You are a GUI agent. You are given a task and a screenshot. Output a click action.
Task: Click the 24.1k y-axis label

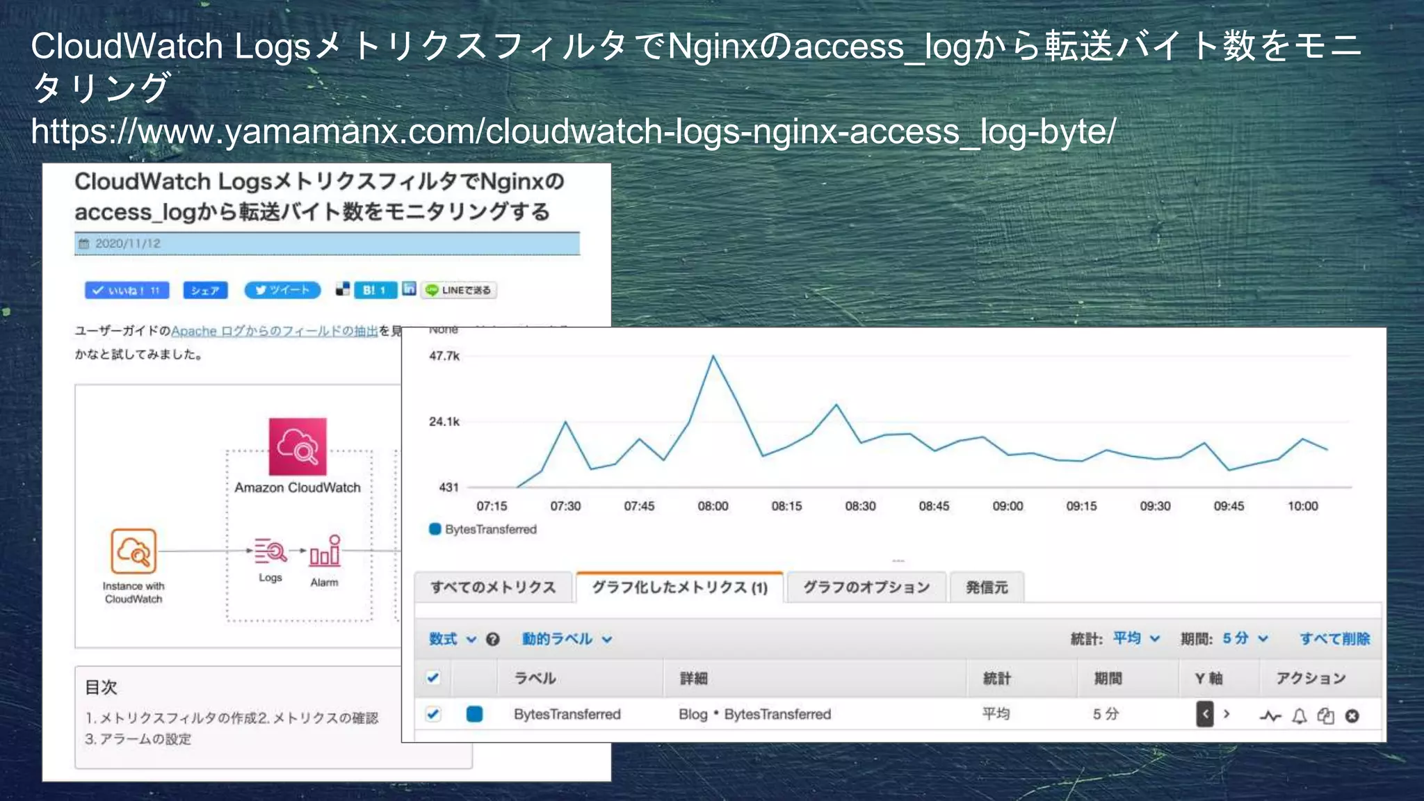pos(444,421)
